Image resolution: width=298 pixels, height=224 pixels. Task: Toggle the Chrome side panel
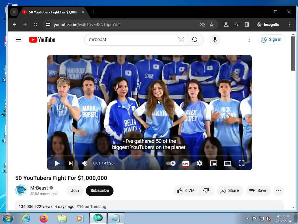247,24
